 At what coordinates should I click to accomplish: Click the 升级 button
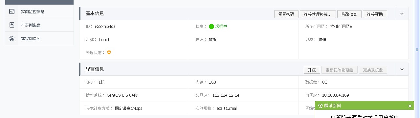312,70
